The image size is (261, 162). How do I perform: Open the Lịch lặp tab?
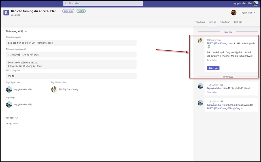point(238,22)
